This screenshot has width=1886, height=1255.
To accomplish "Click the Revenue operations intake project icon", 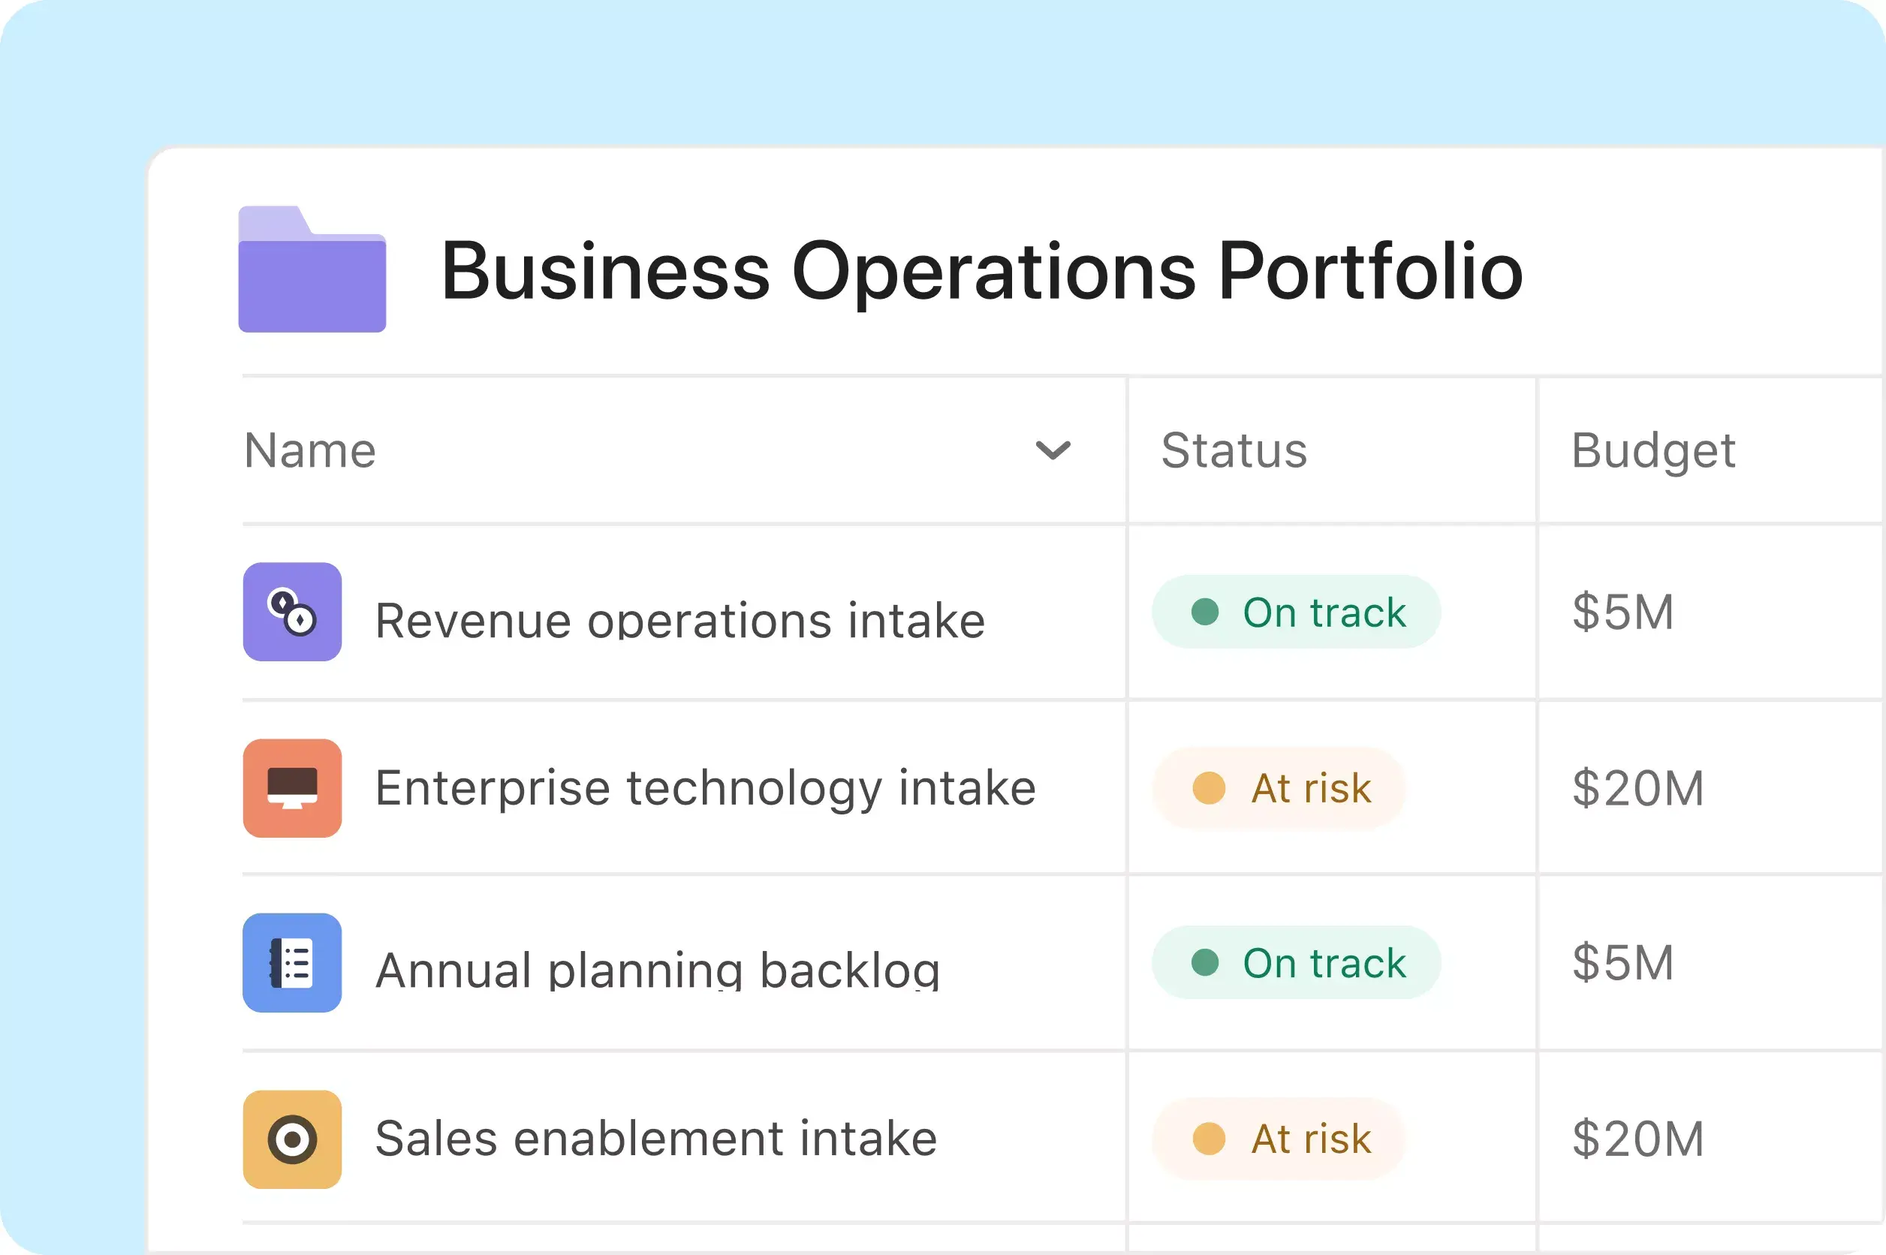I will [x=292, y=612].
